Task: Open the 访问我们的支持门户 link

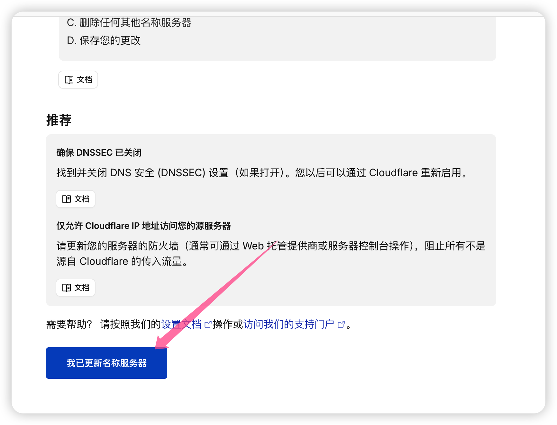Action: point(289,324)
